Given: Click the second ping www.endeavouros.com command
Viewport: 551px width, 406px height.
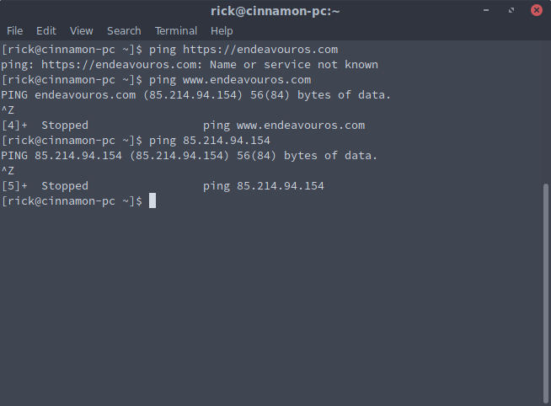Looking at the screenshot, I should point(230,80).
